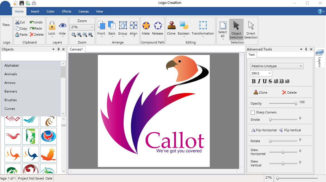Screen dimensions: 326x182
Task: Adjust the Rotate slider
Action: (x=283, y=141)
